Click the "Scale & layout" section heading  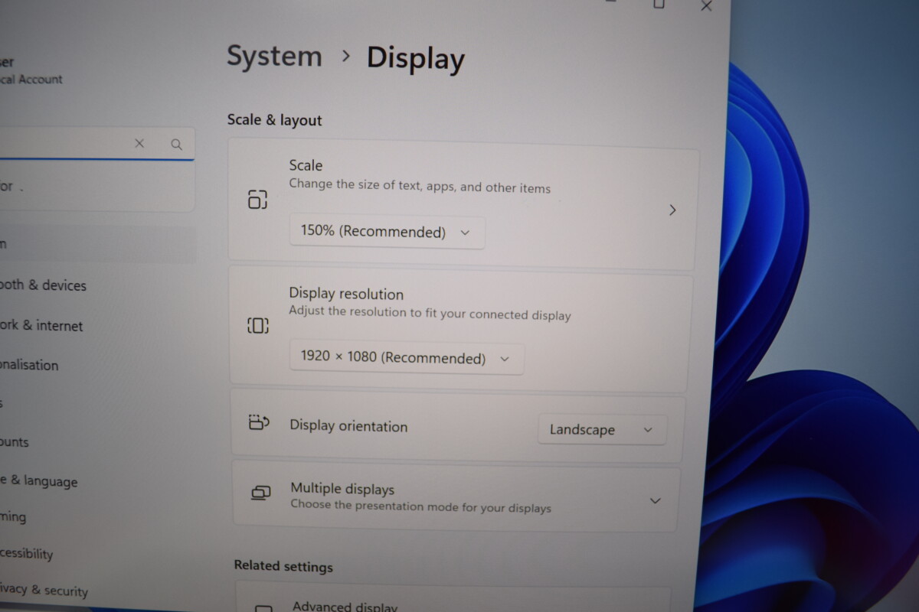pyautogui.click(x=275, y=120)
